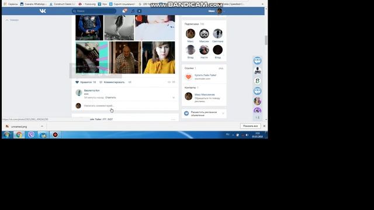The width and height of the screenshot is (374, 210).
Task: Open the Скрипт bookmark in bookmarks bar
Action: pos(122,4)
